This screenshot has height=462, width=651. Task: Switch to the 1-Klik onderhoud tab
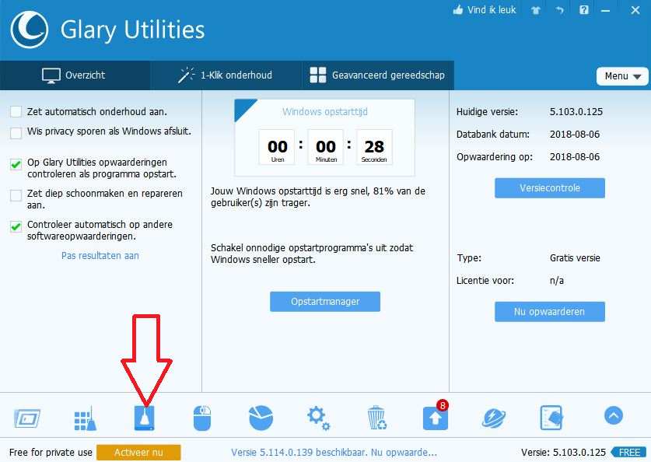(226, 75)
